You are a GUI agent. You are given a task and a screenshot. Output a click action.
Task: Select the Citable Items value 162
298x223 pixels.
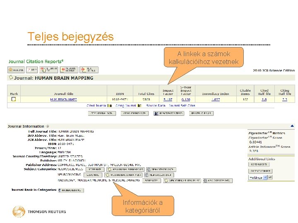tap(245, 100)
